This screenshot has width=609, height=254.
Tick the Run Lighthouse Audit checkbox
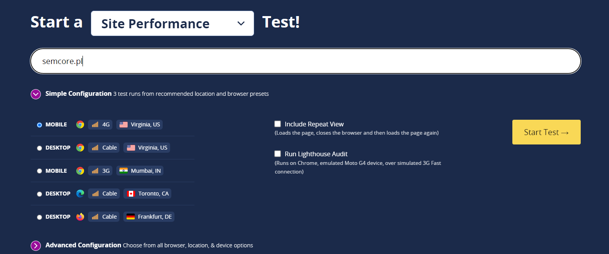pyautogui.click(x=278, y=154)
